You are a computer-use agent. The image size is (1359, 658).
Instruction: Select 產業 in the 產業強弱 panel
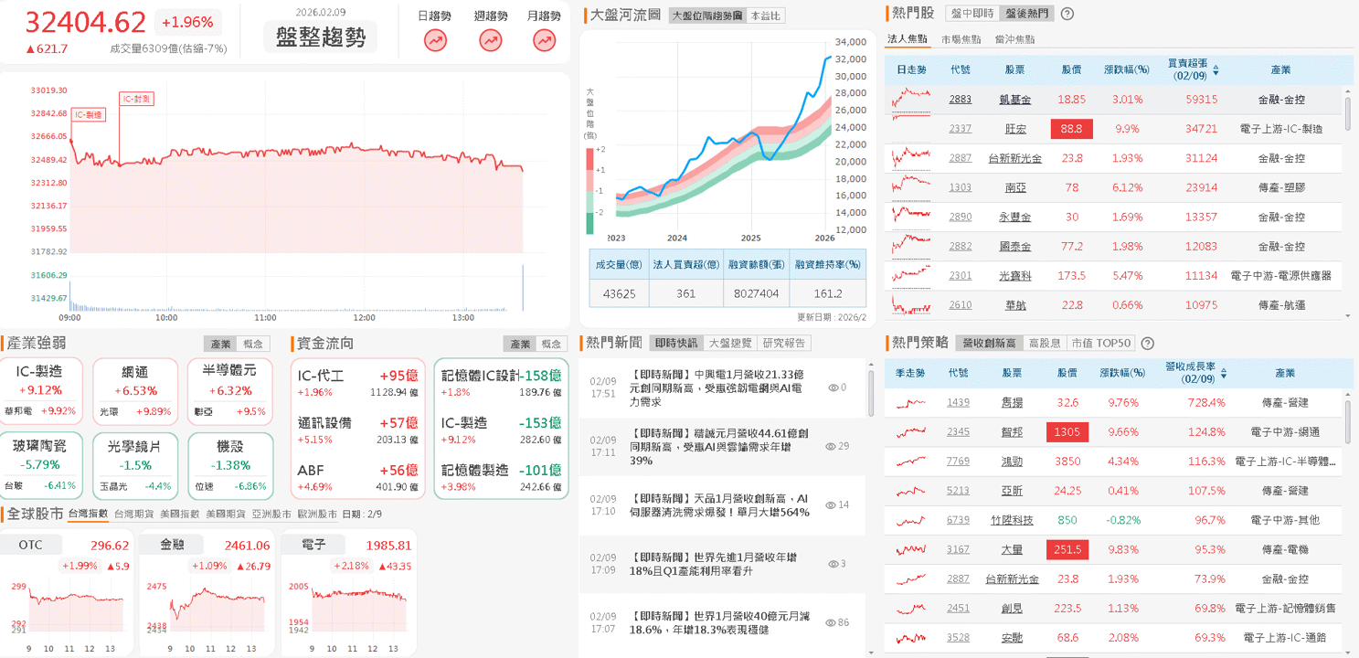point(220,344)
